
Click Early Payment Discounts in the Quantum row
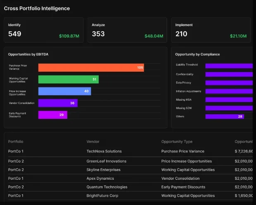coord(183,187)
